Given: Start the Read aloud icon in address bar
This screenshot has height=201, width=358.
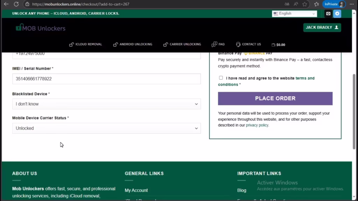Looking at the screenshot, I should coord(296,4).
